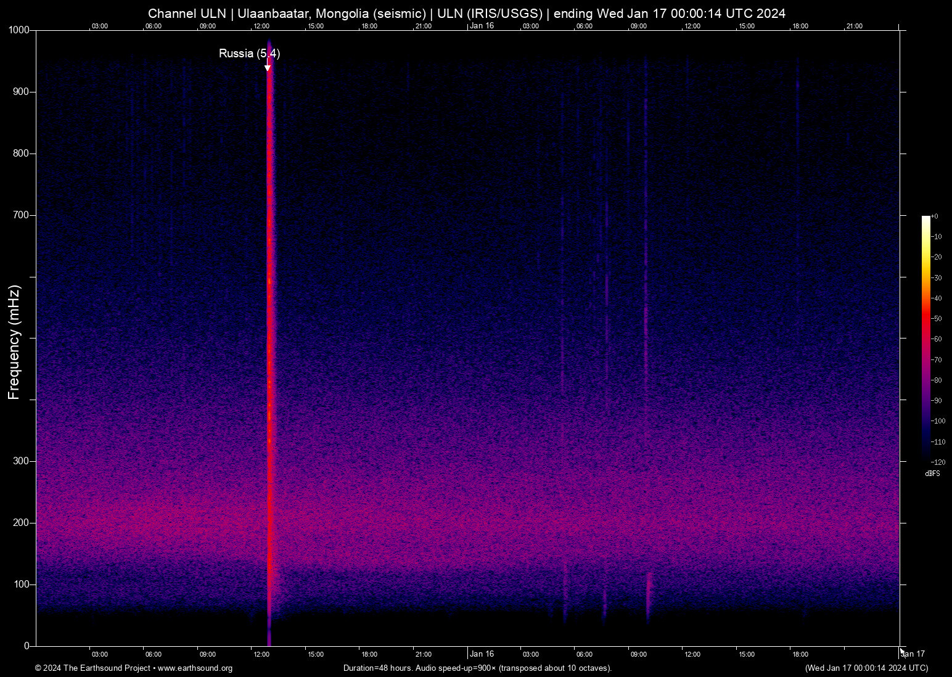Click the Audio speed-up=900x caption text
The height and width of the screenshot is (677, 952).
point(456,668)
